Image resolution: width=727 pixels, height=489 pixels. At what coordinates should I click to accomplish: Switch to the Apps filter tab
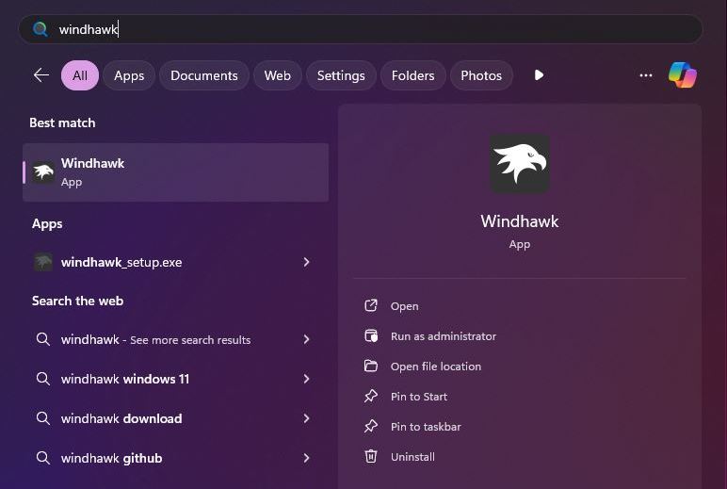pos(129,75)
